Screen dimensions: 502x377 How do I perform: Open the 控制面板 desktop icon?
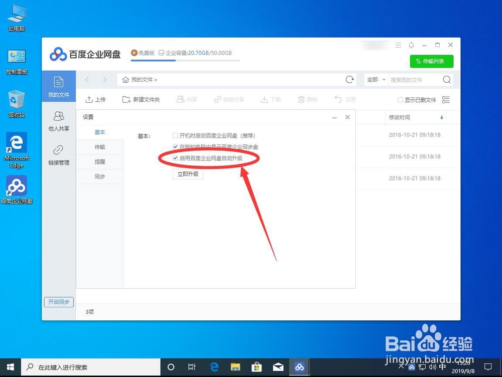[17, 62]
